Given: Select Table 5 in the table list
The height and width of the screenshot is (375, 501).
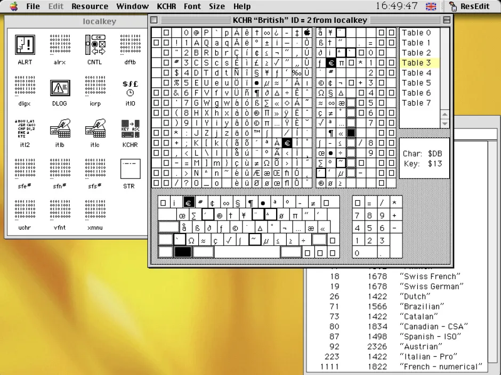Looking at the screenshot, I should point(416,83).
